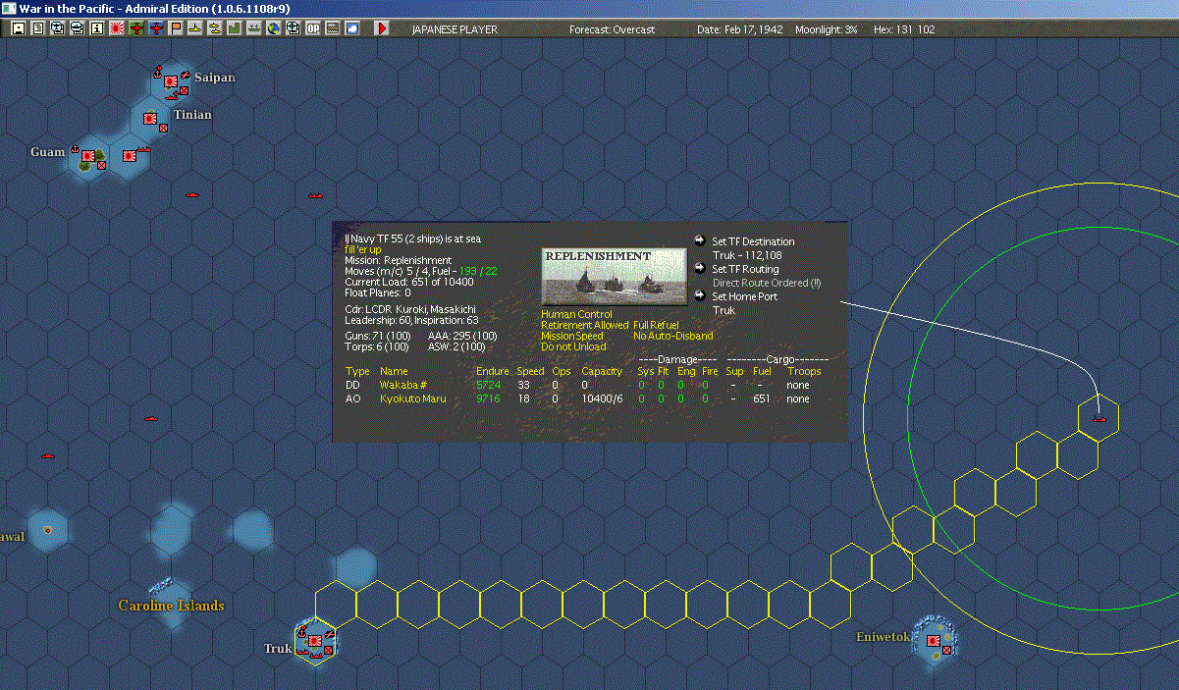Click 'Forecast: Overcast' in status bar
The width and height of the screenshot is (1179, 690).
(x=612, y=29)
